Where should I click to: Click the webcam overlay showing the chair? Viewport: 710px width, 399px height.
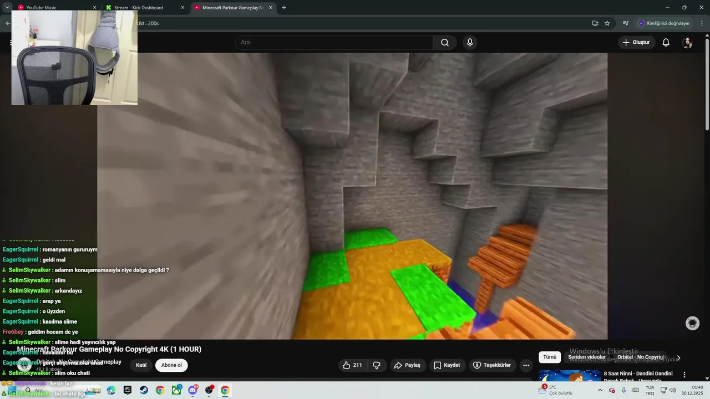[x=74, y=58]
